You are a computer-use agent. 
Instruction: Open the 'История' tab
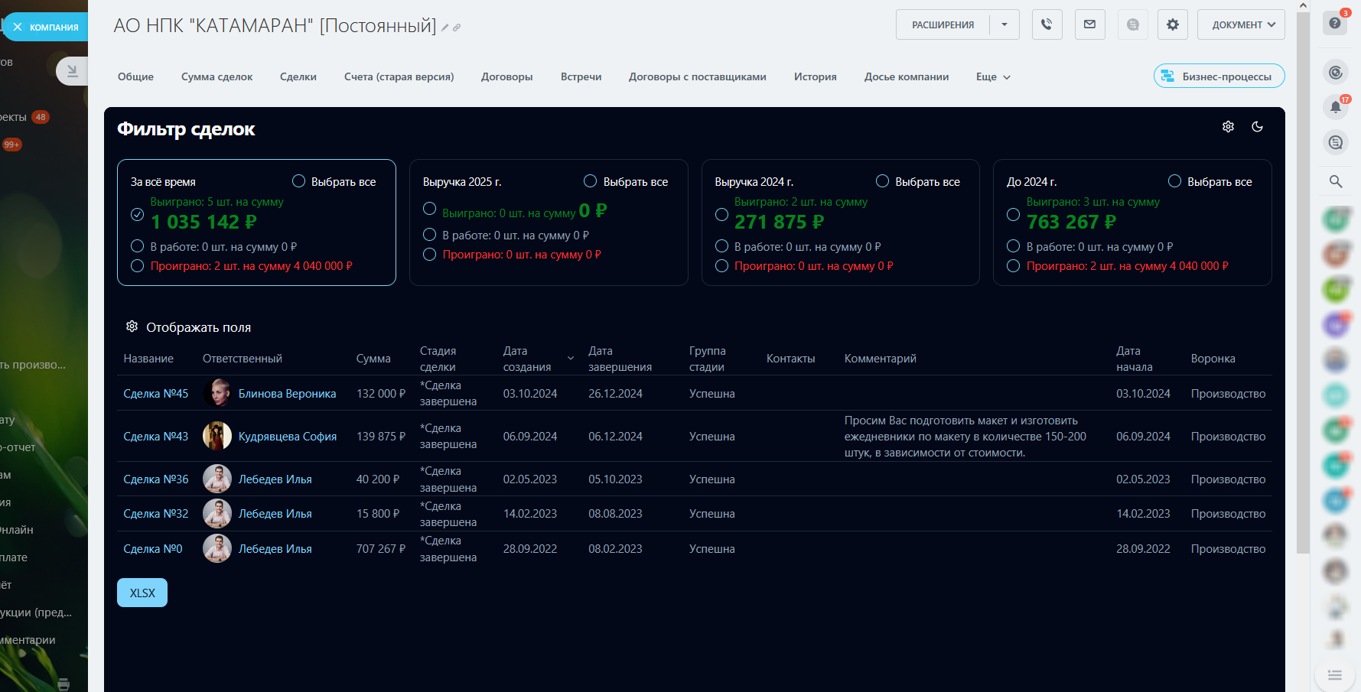[x=815, y=77]
